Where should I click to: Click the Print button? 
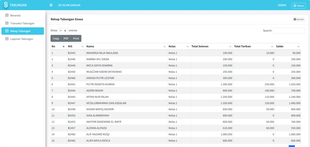(x=76, y=38)
